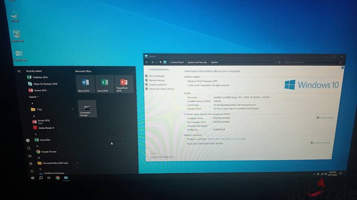Open Remote settings link
The image size is (357, 200).
[x=157, y=80]
